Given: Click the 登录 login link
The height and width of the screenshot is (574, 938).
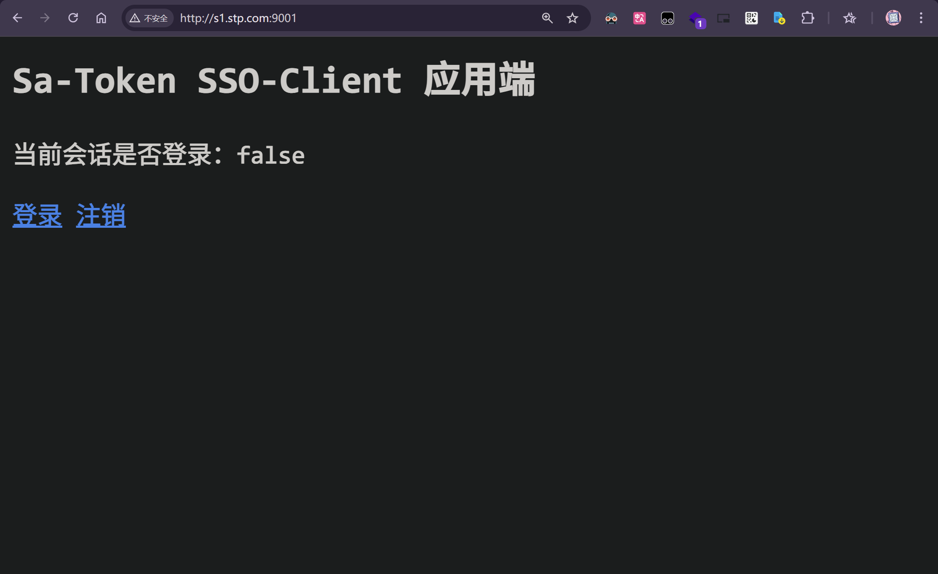Looking at the screenshot, I should click(37, 215).
